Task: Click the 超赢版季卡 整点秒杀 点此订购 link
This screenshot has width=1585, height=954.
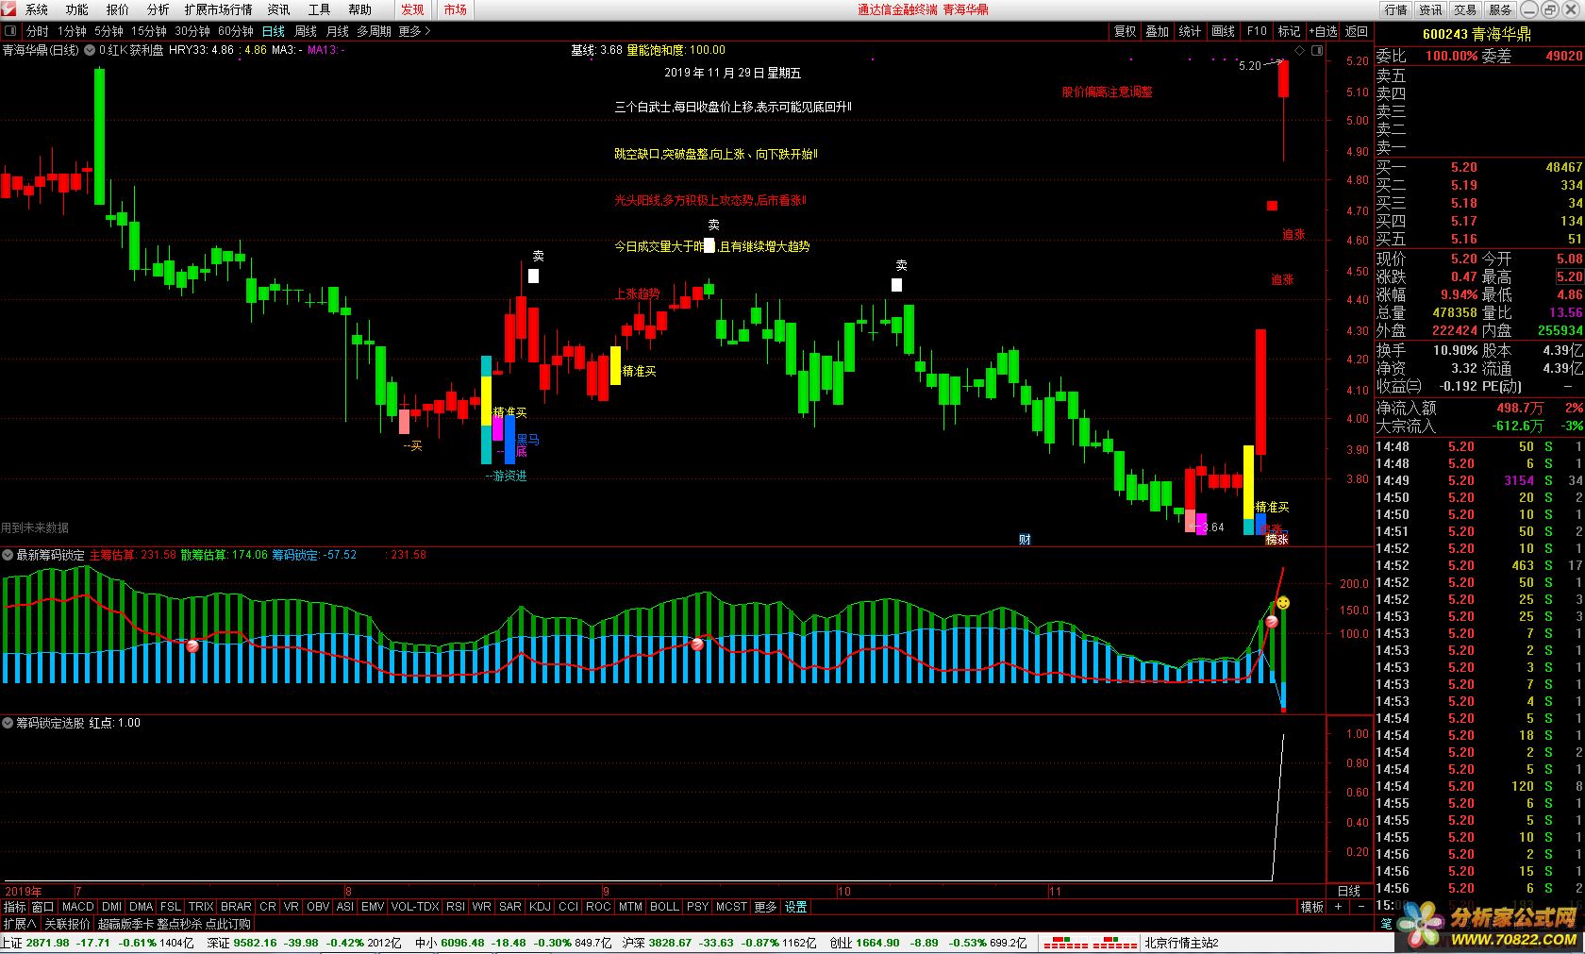Action: [175, 924]
